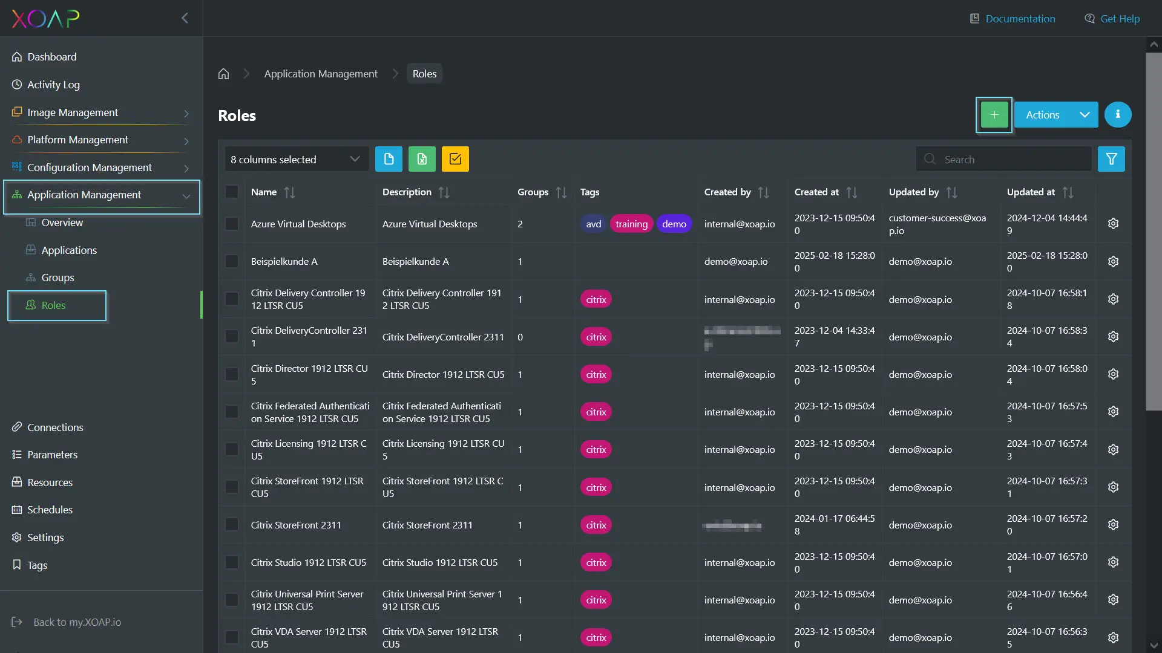Open the 8 columns selected dropdown
The width and height of the screenshot is (1162, 653).
point(296,159)
